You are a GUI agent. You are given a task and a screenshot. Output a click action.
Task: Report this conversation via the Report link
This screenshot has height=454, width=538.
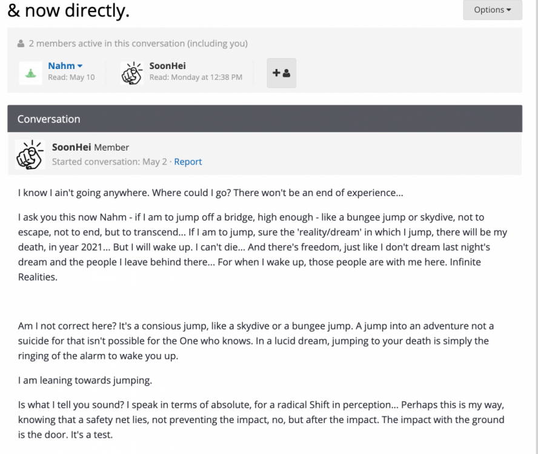click(188, 162)
